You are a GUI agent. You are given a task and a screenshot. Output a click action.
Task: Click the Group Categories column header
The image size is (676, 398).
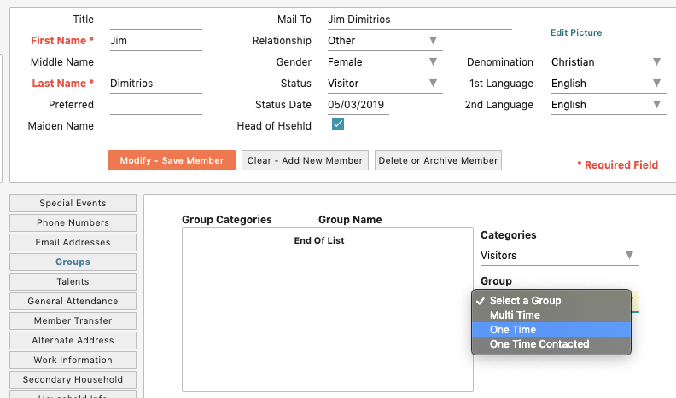227,219
